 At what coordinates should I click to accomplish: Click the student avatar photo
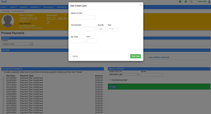8,21
